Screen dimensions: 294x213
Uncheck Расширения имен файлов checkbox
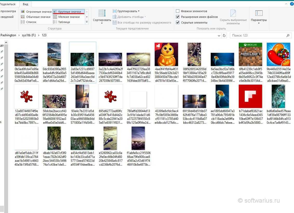pyautogui.click(x=178, y=17)
